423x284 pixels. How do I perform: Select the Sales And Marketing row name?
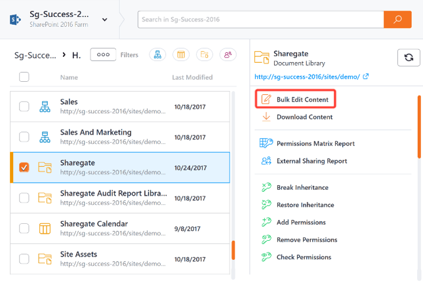96,132
